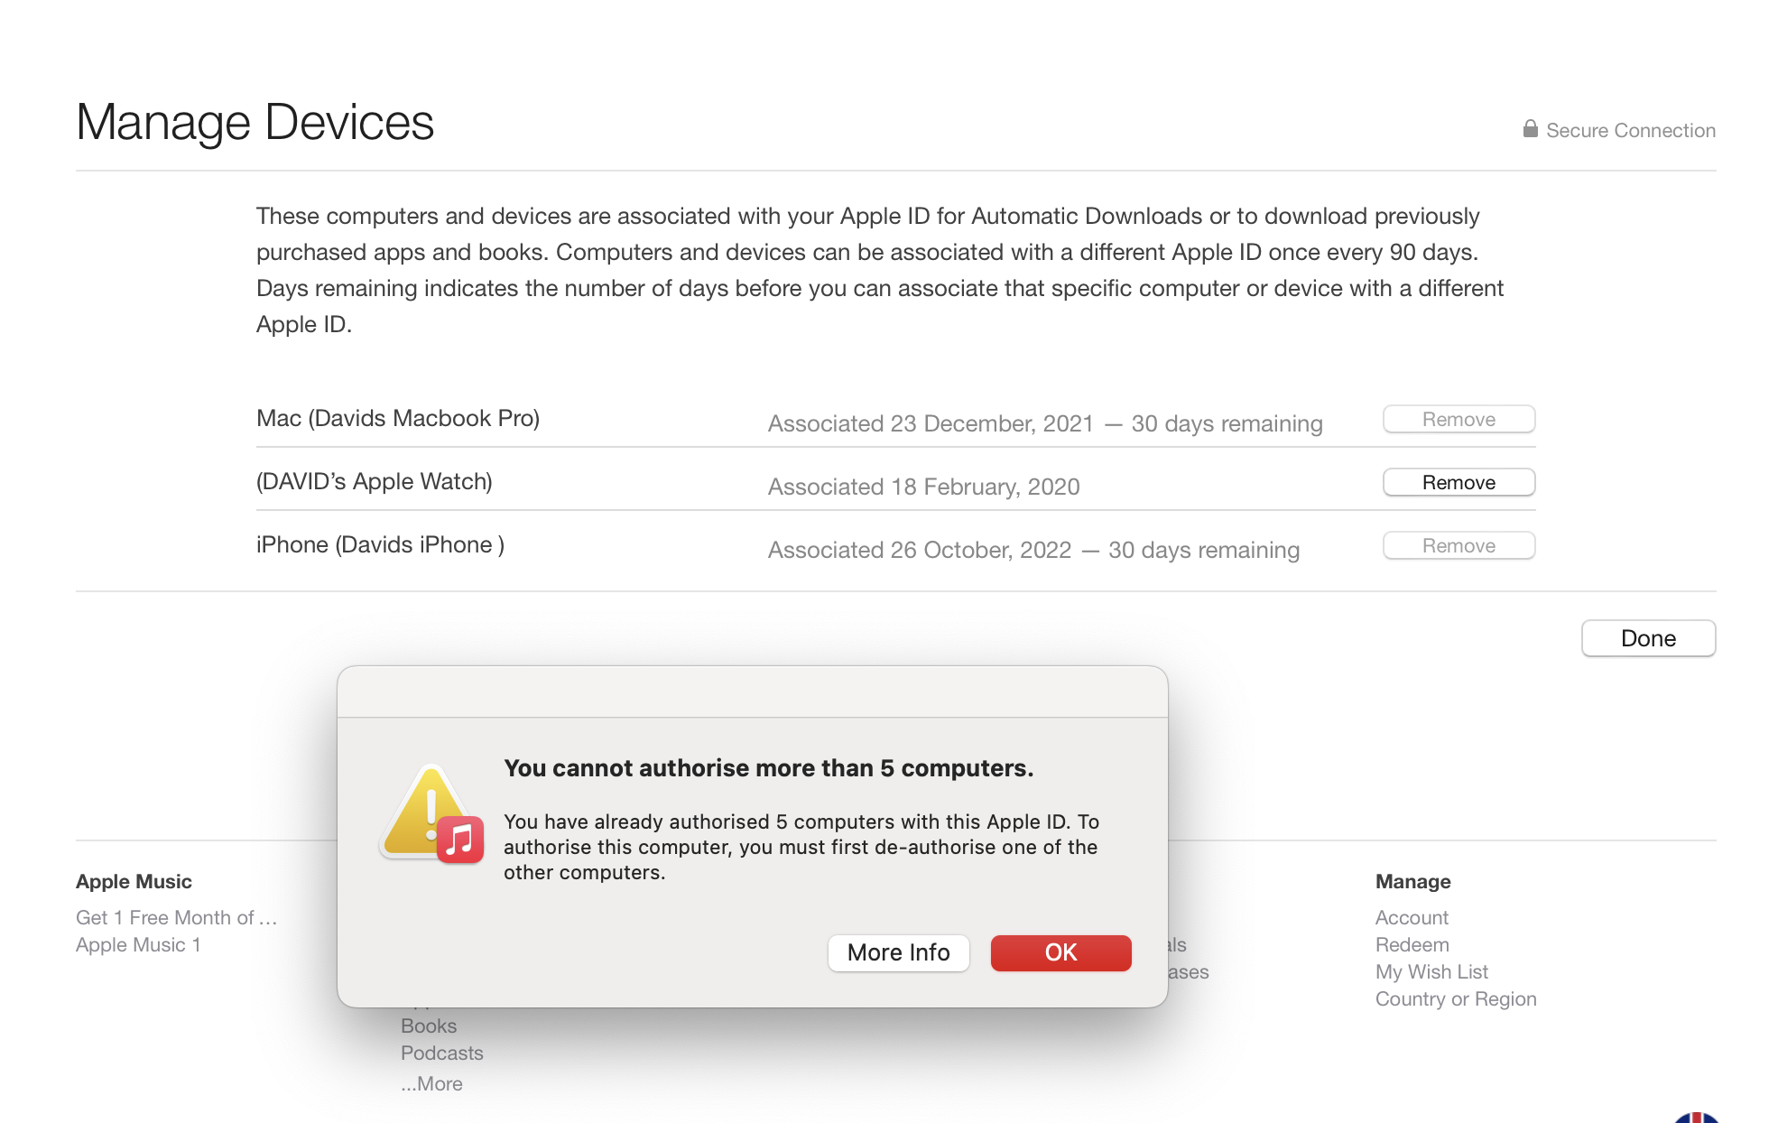Click Remove for Davids iPhone
This screenshot has width=1778, height=1123.
(1459, 545)
